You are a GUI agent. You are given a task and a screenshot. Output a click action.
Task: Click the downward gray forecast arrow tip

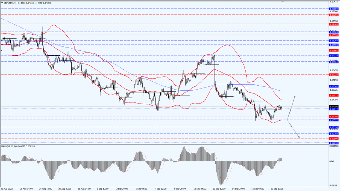click(x=299, y=137)
